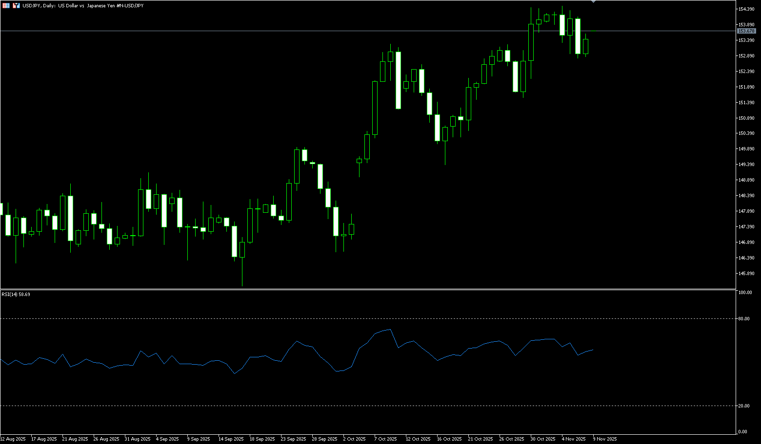Click the 18 Sep 2025 time axis label
Screen dimensions: 761x444
(x=262, y=439)
